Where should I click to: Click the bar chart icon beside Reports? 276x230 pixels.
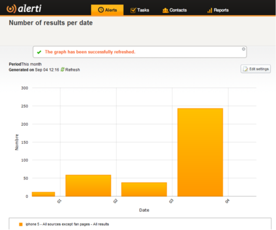click(x=210, y=11)
